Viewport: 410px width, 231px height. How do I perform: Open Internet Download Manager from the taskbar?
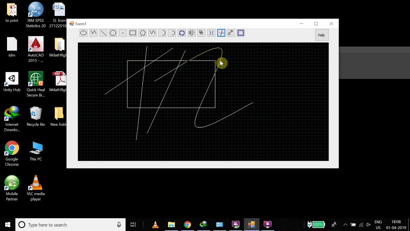click(203, 225)
